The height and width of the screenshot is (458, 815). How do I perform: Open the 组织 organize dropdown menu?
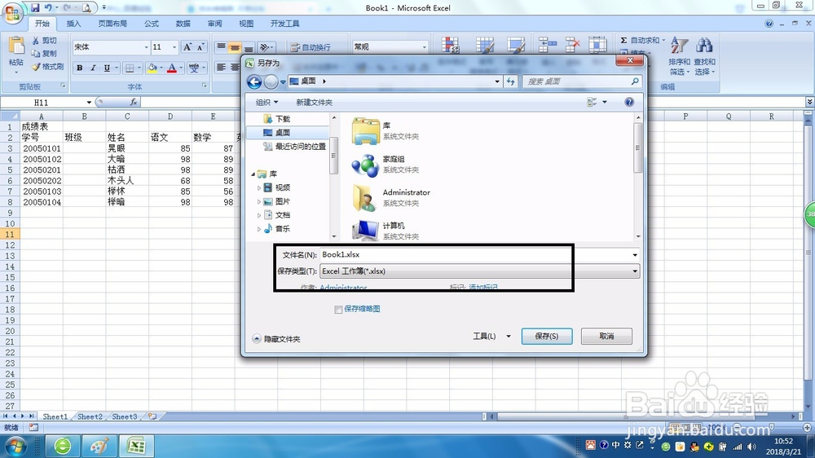tap(267, 103)
